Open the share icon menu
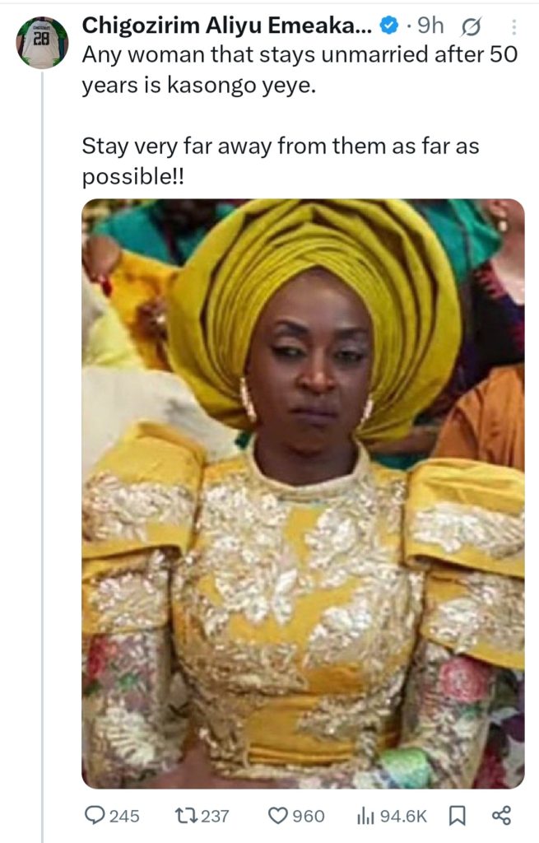Viewport: 539px width, 843px height. 501,815
